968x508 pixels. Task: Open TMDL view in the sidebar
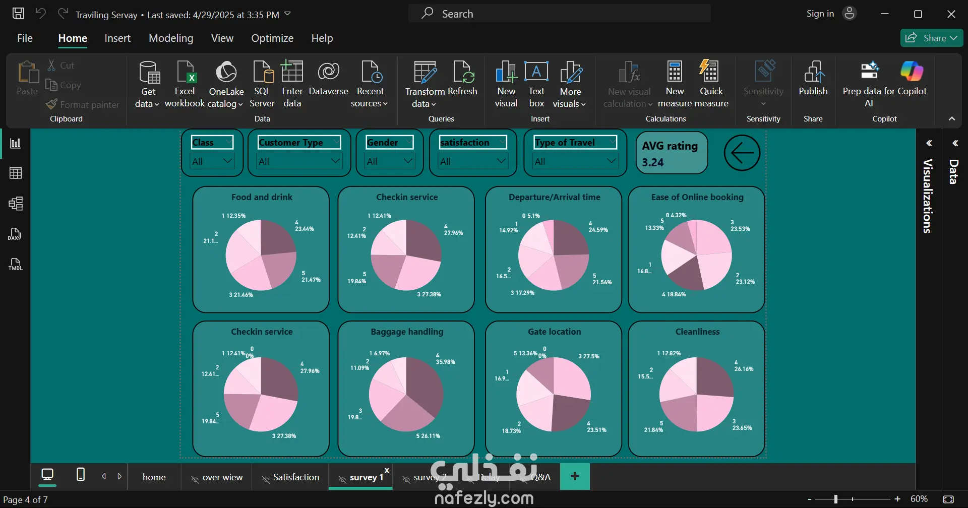(x=16, y=264)
